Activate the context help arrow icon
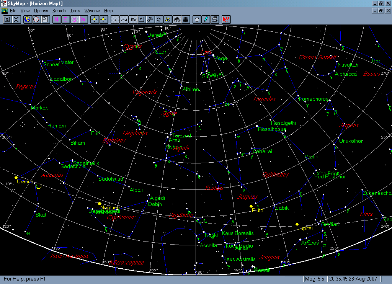The image size is (392, 284). (x=226, y=20)
